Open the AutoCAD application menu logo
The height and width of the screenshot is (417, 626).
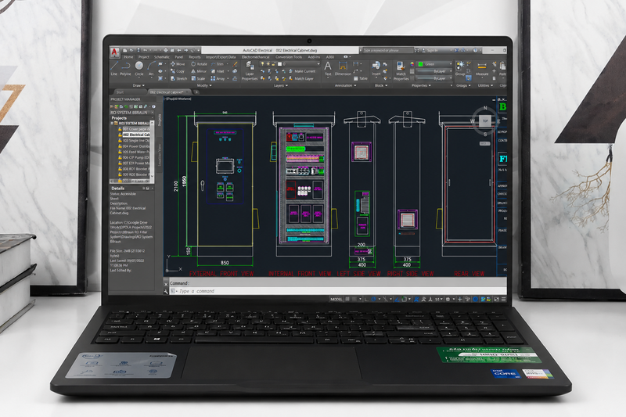(114, 52)
